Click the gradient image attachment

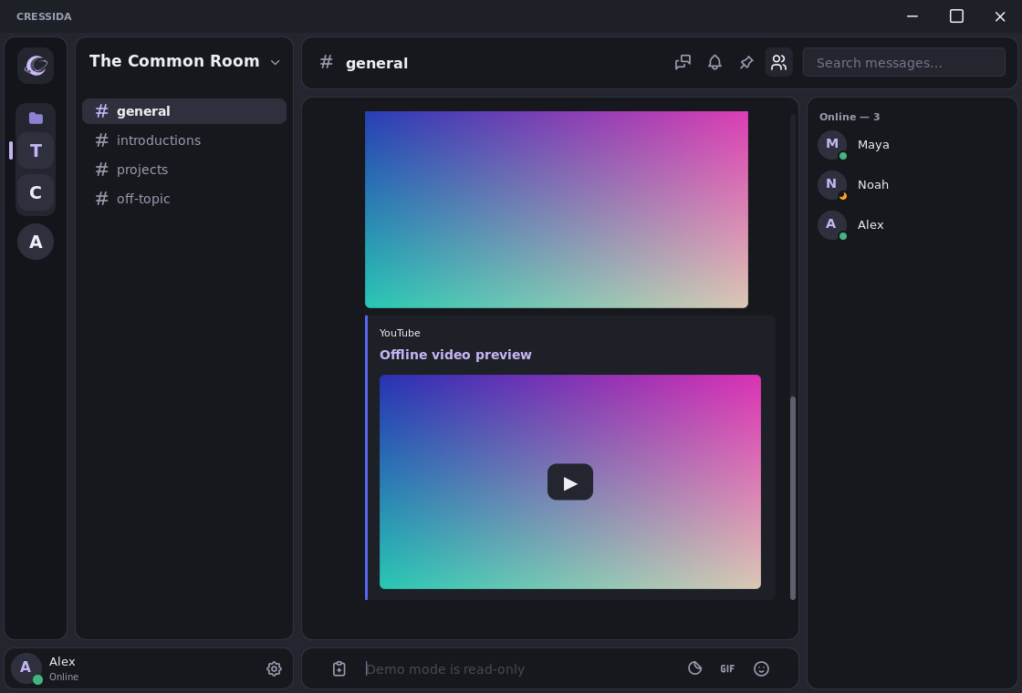pyautogui.click(x=557, y=209)
